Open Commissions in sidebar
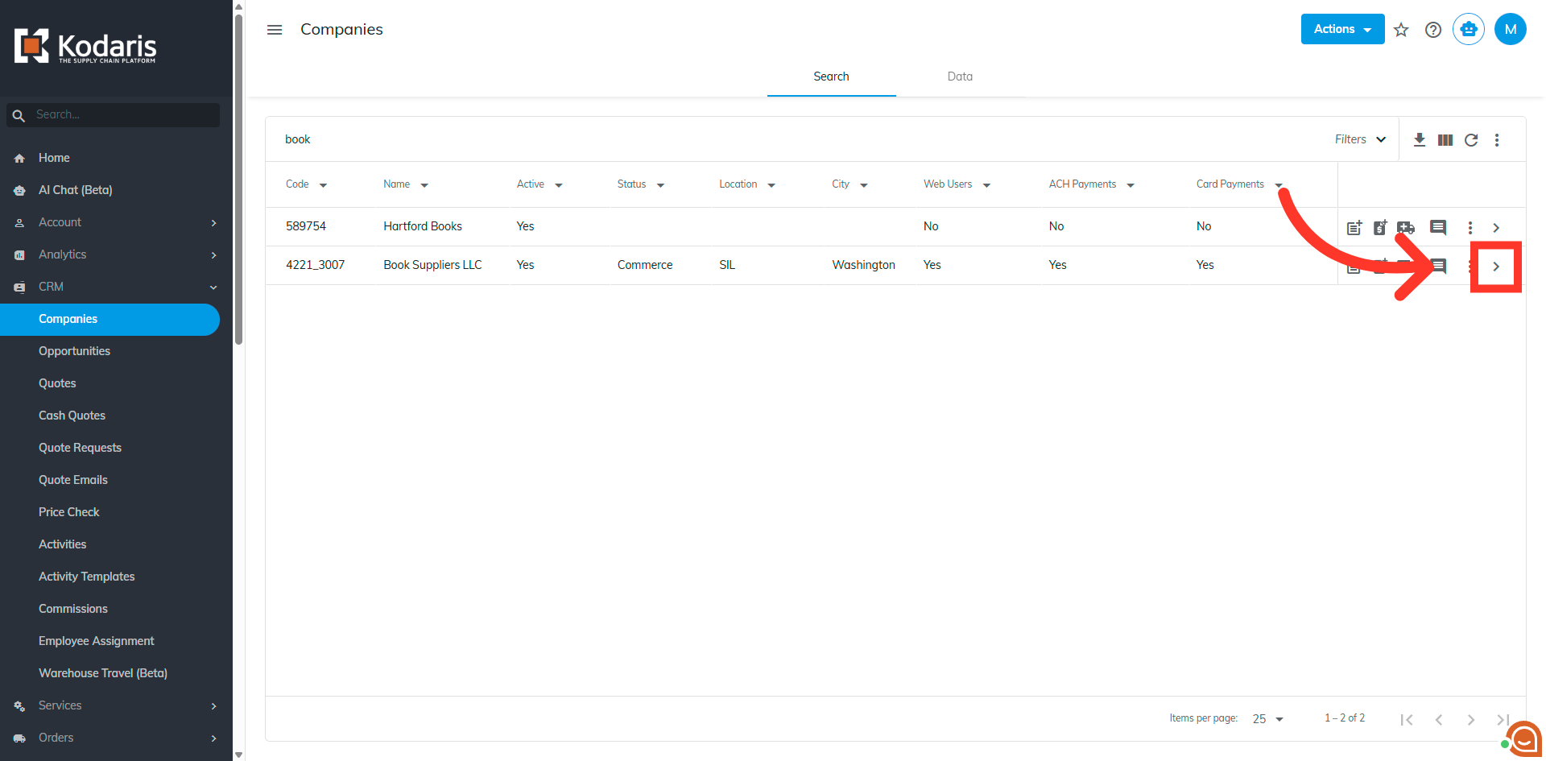Screen dimensions: 1546x761 (73, 609)
